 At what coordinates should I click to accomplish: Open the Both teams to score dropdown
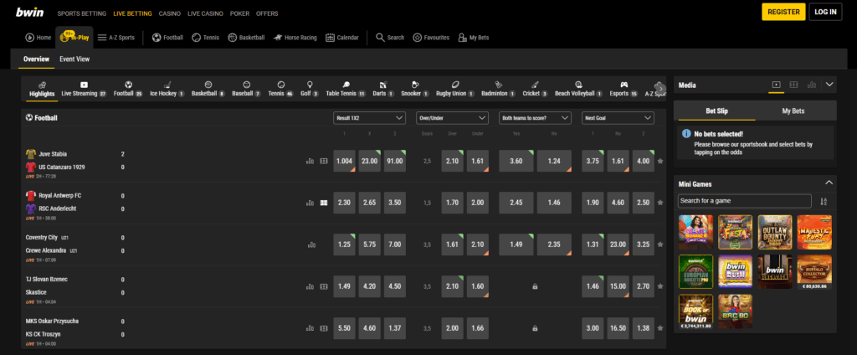[535, 117]
